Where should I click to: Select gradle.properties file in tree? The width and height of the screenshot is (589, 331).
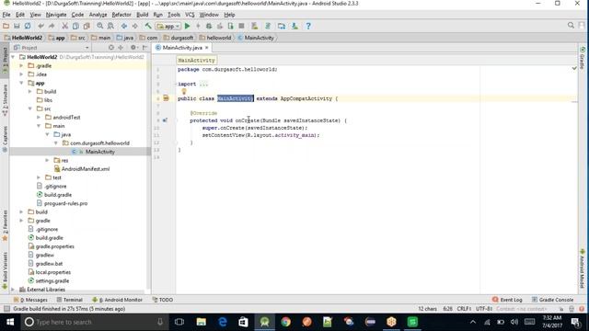click(55, 246)
